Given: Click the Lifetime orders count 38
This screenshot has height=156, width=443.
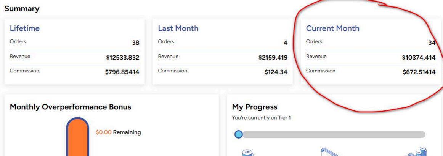Looking at the screenshot, I should (135, 43).
